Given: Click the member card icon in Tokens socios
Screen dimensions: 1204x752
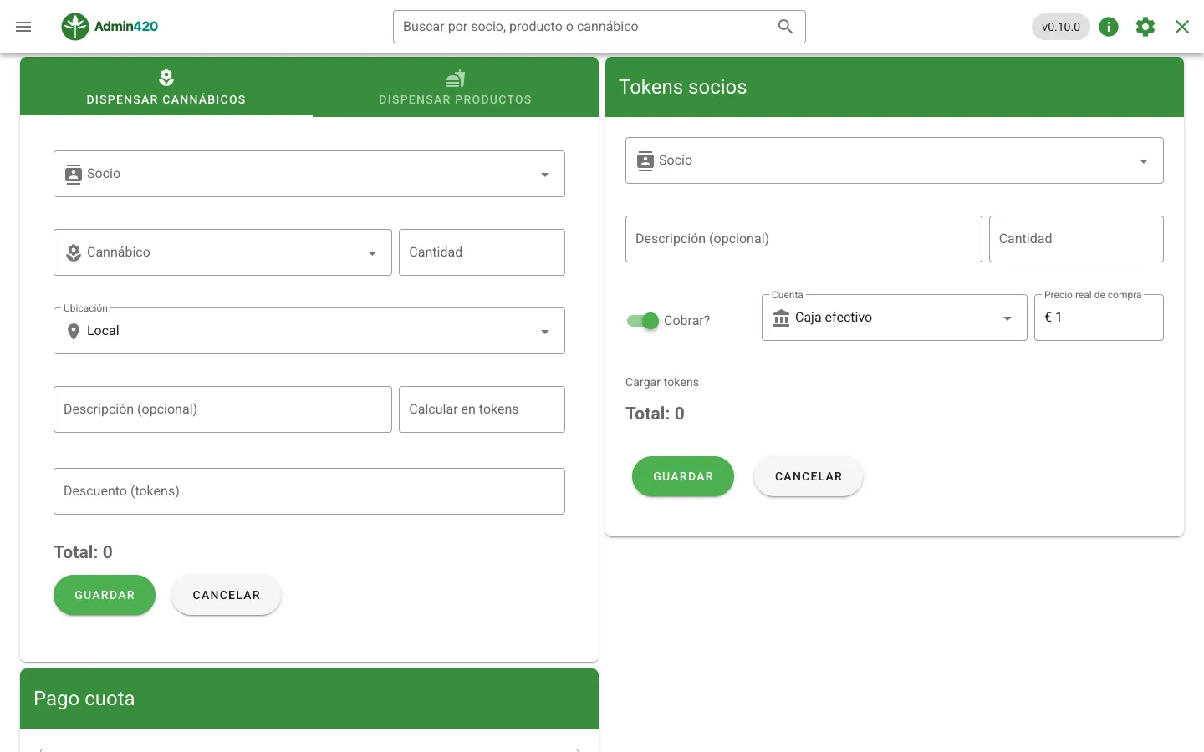Looking at the screenshot, I should click(645, 160).
